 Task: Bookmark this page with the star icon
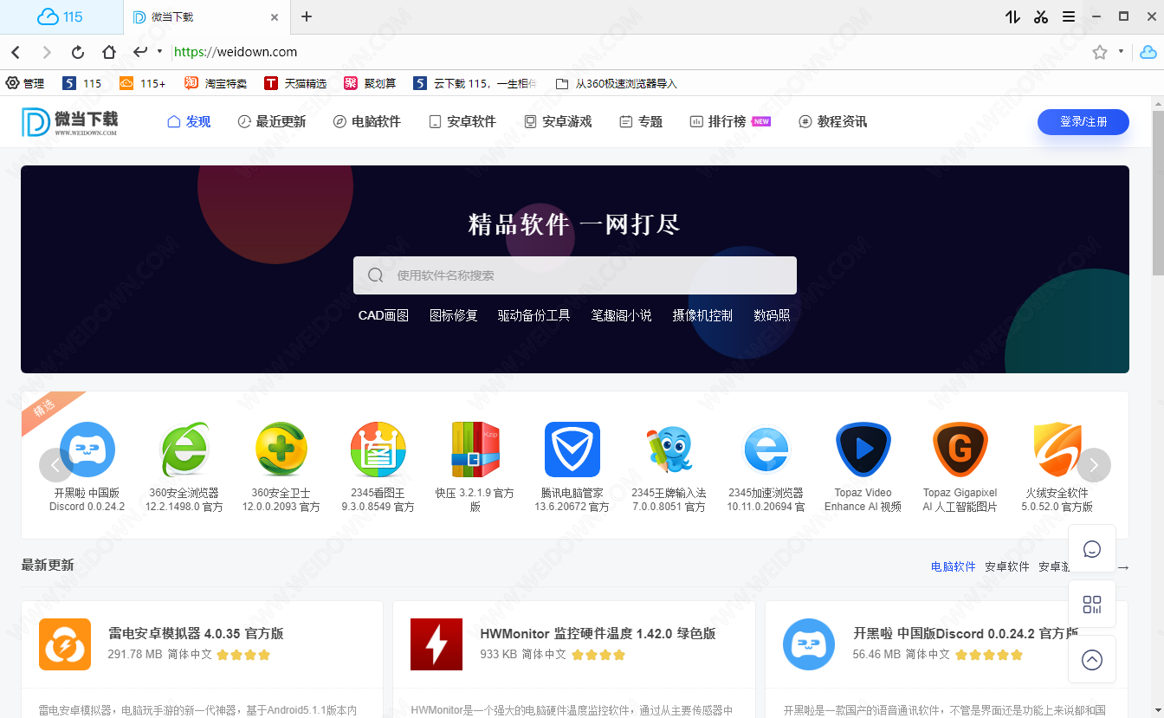point(1100,52)
